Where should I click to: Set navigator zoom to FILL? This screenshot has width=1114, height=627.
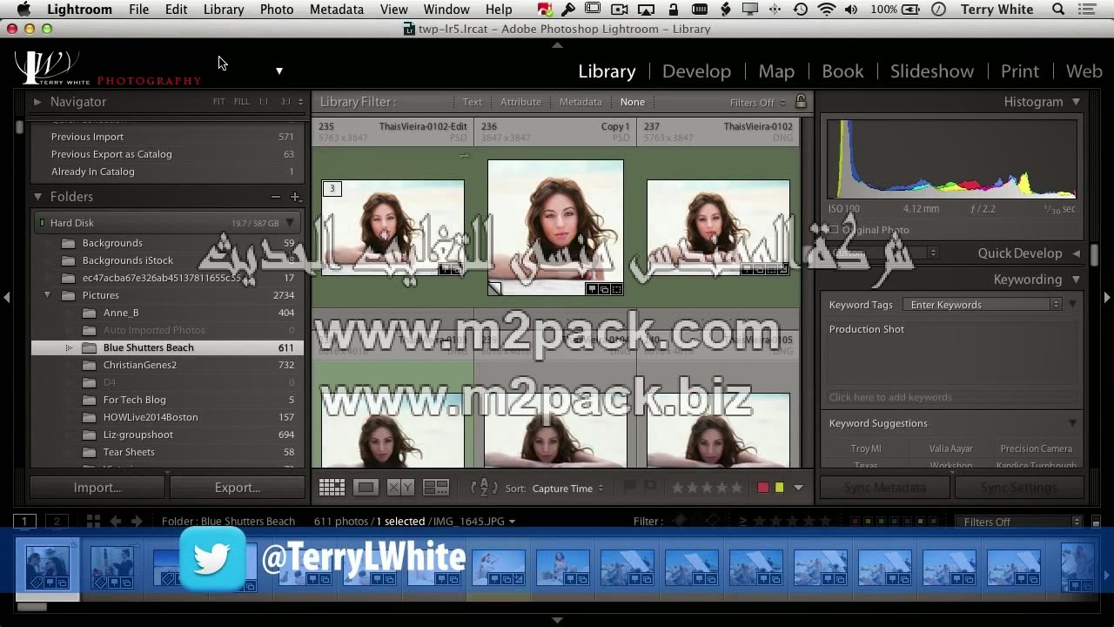point(241,102)
